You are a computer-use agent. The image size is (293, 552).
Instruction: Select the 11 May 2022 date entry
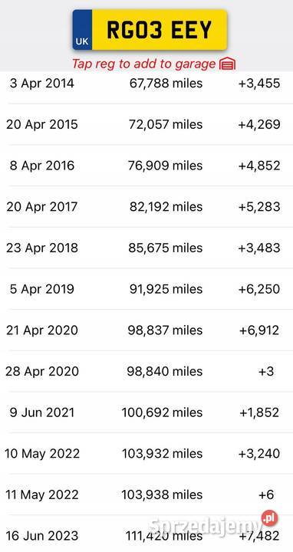point(42,495)
